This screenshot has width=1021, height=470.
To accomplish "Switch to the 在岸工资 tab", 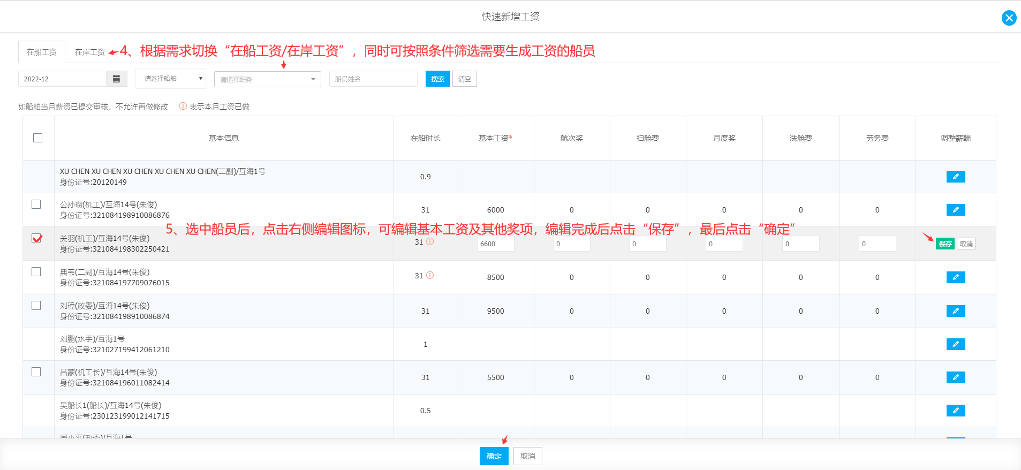I will (90, 52).
